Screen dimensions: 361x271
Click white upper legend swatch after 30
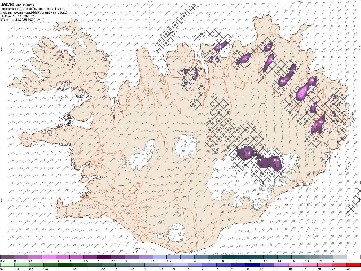pos(353,257)
